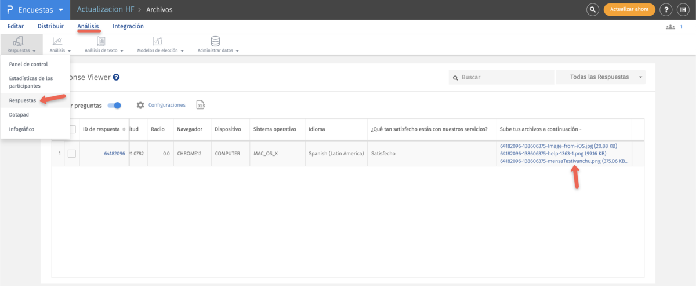The image size is (696, 286).
Task: Click the Actualizar ahora button
Action: click(629, 10)
